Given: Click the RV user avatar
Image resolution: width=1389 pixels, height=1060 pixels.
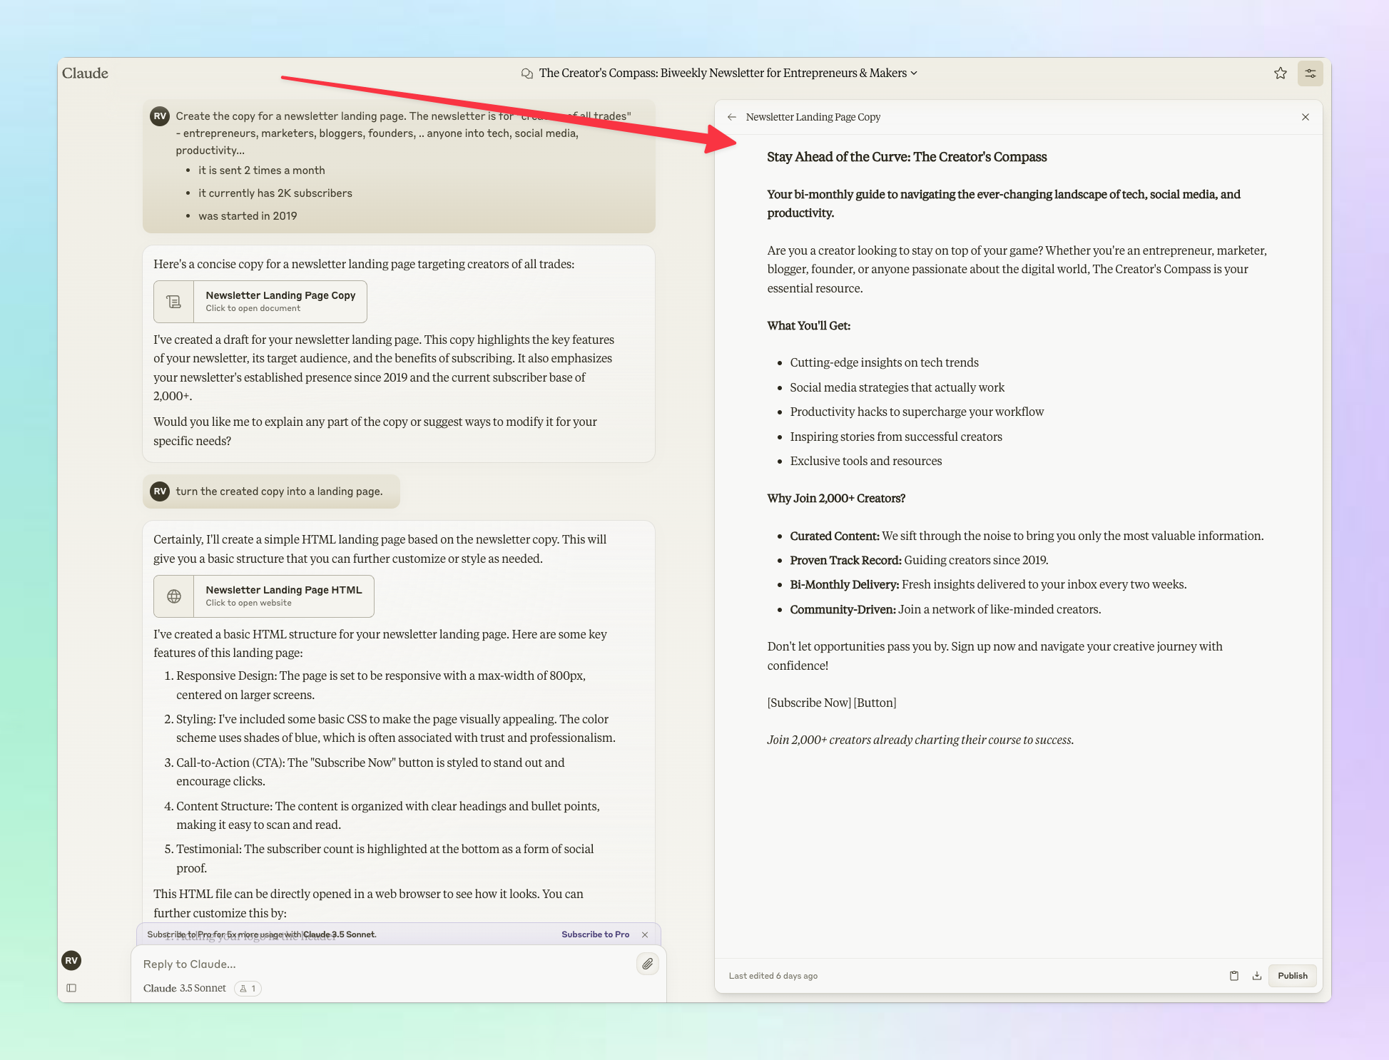Looking at the screenshot, I should (x=71, y=960).
